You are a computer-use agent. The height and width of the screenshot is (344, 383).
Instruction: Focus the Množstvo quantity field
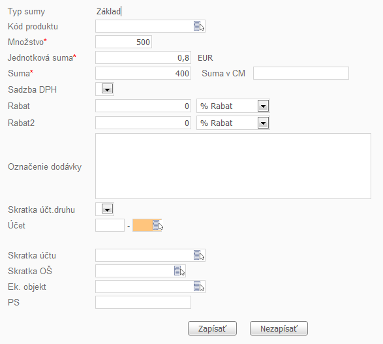tap(123, 42)
